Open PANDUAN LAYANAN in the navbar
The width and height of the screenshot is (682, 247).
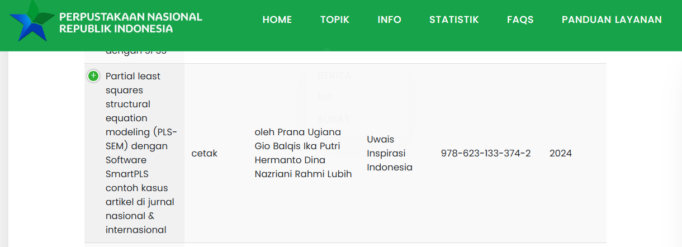pyautogui.click(x=612, y=20)
